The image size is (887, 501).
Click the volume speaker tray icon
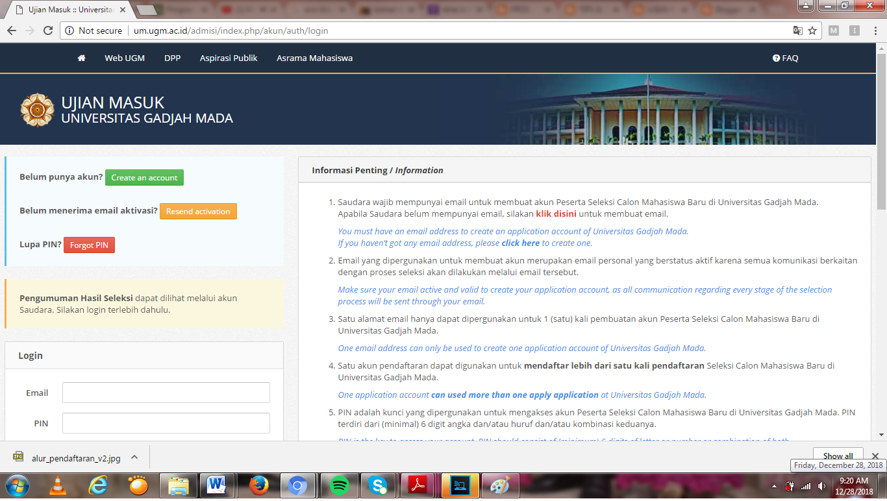[x=822, y=486]
